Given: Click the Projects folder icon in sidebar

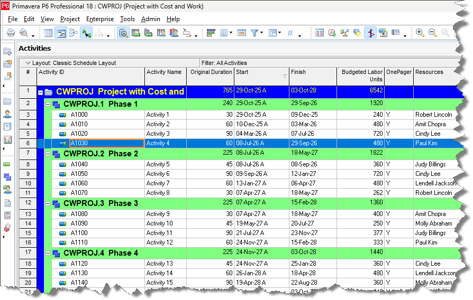Looking at the screenshot, I should point(7,101).
